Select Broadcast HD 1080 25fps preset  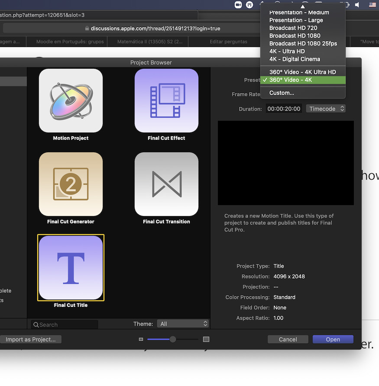click(303, 44)
